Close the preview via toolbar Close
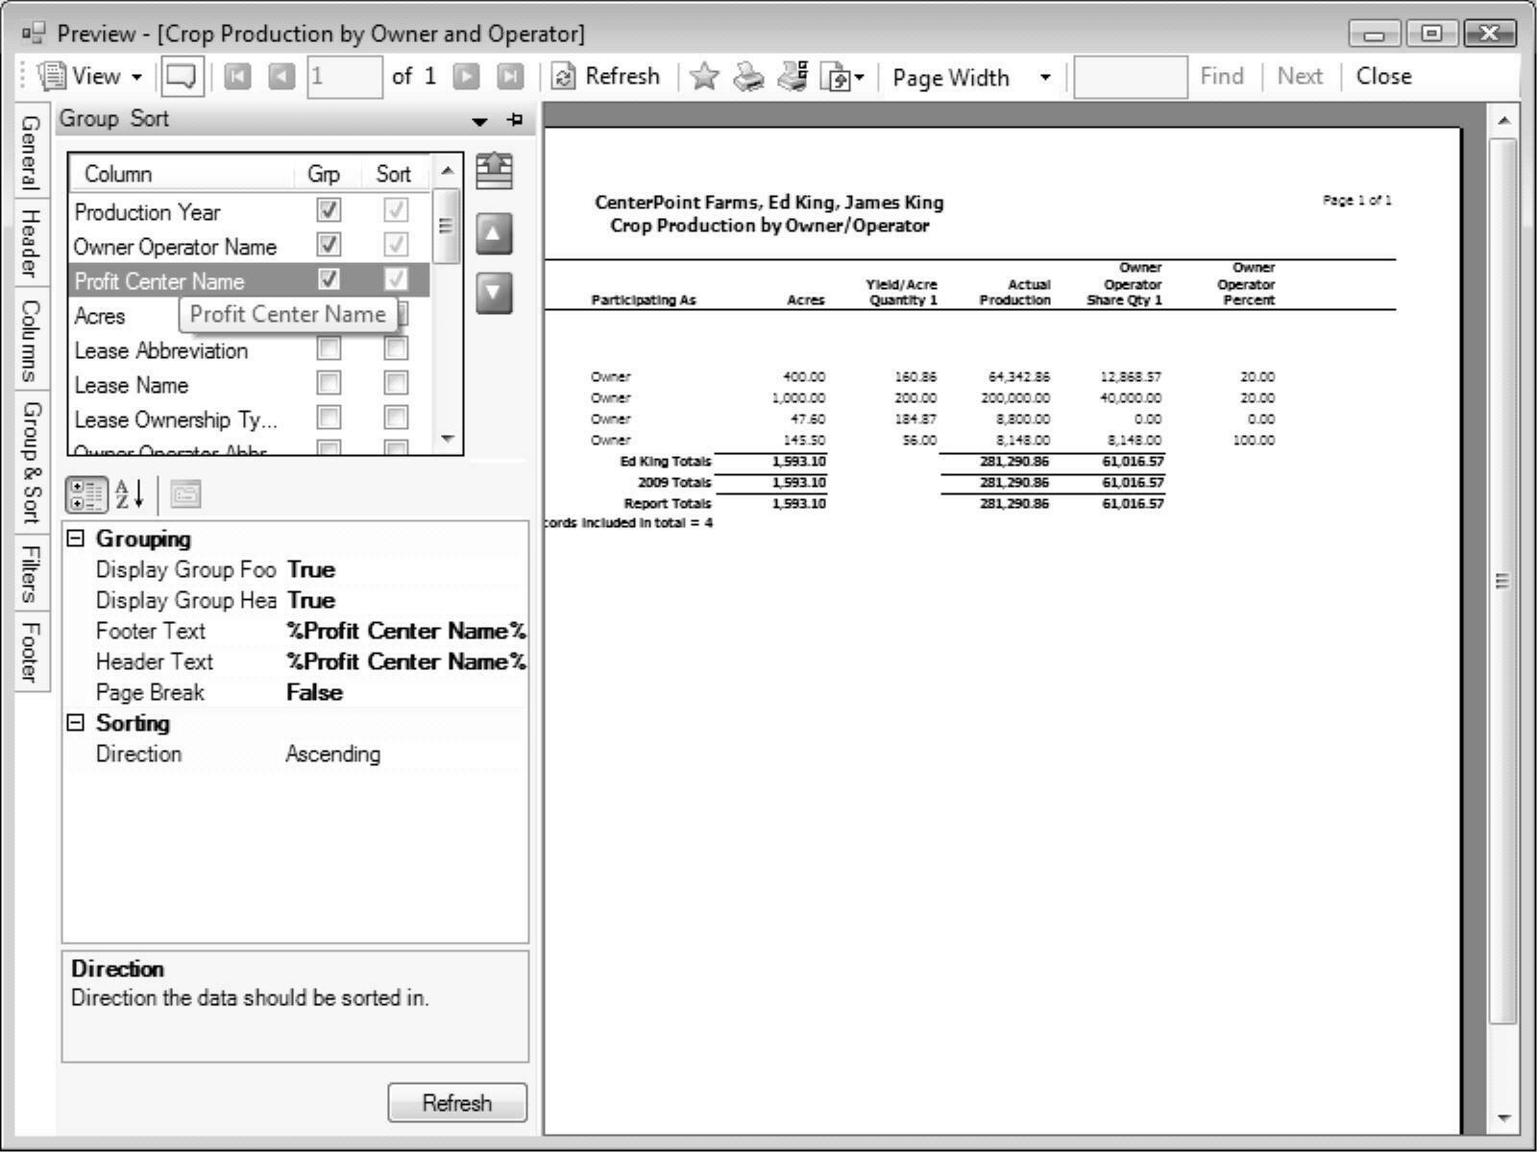This screenshot has width=1537, height=1152. pos(1383,77)
